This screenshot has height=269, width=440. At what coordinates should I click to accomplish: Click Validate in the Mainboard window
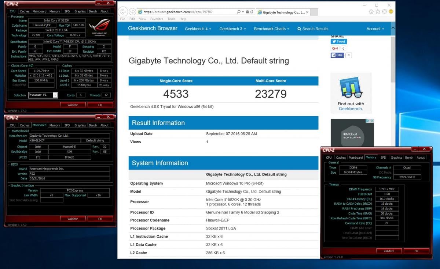(x=73, y=219)
